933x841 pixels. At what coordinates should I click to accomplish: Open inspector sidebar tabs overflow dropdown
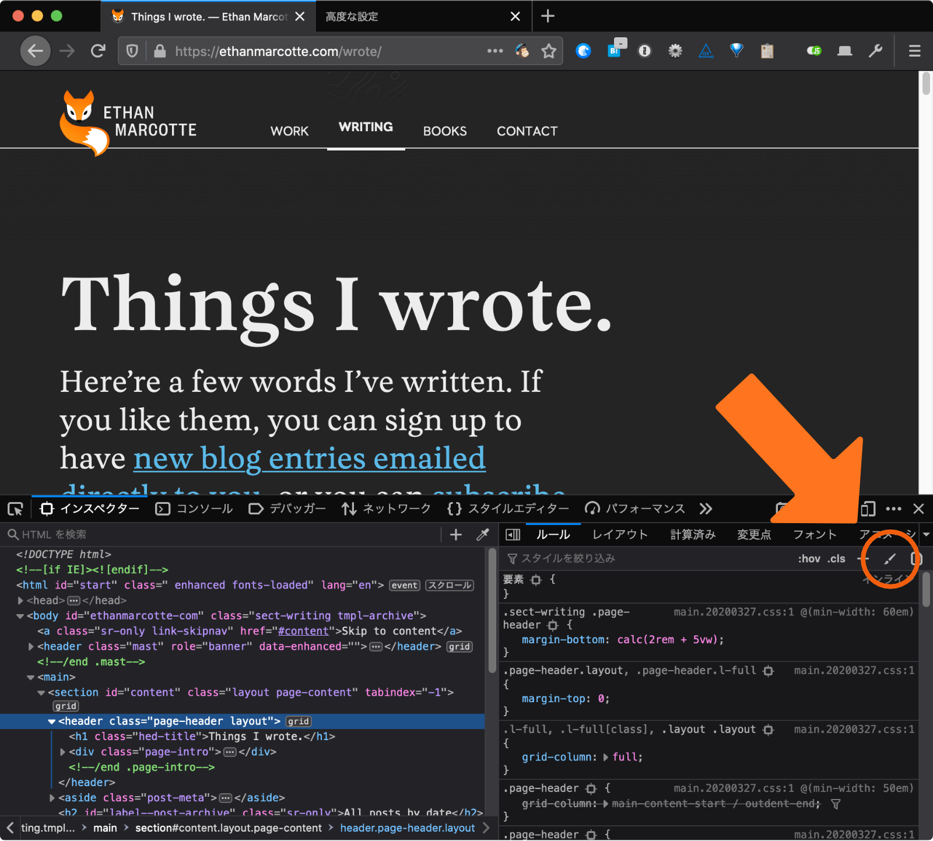click(926, 534)
